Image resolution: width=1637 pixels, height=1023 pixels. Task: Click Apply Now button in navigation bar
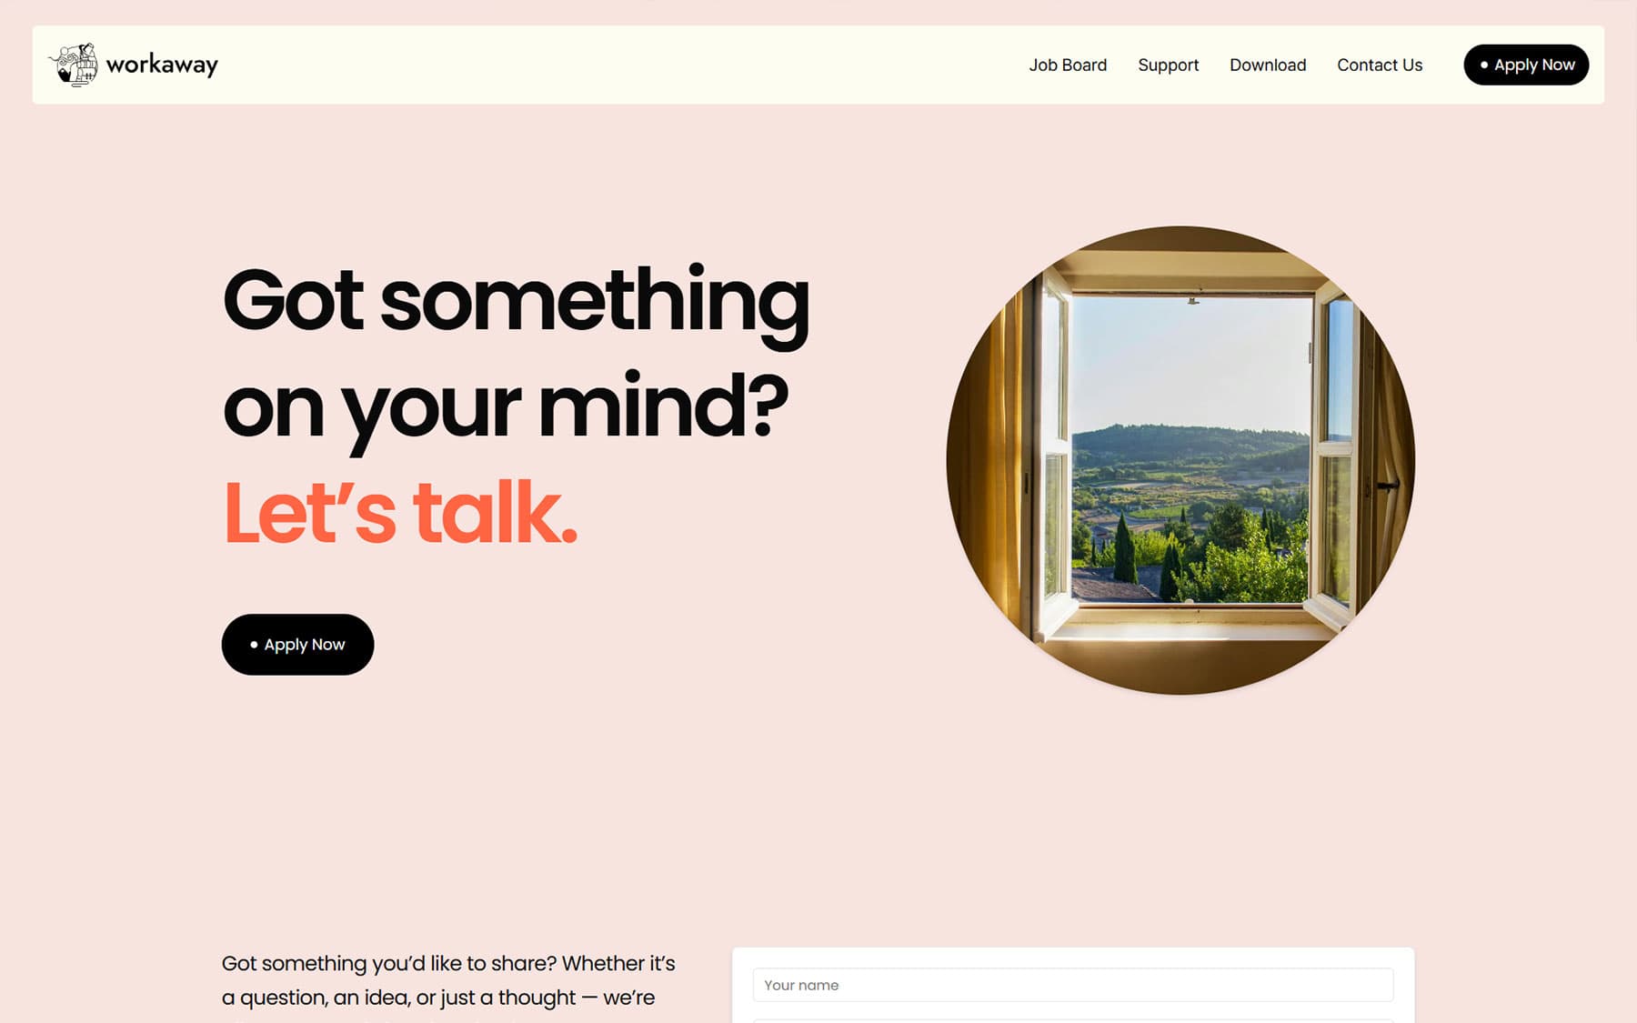point(1526,65)
